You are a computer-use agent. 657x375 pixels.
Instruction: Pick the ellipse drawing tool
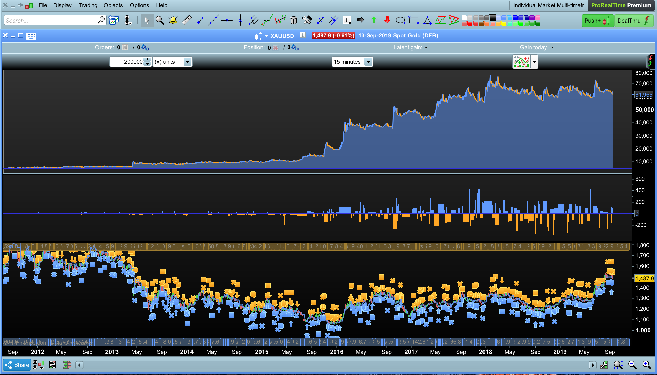coord(400,20)
